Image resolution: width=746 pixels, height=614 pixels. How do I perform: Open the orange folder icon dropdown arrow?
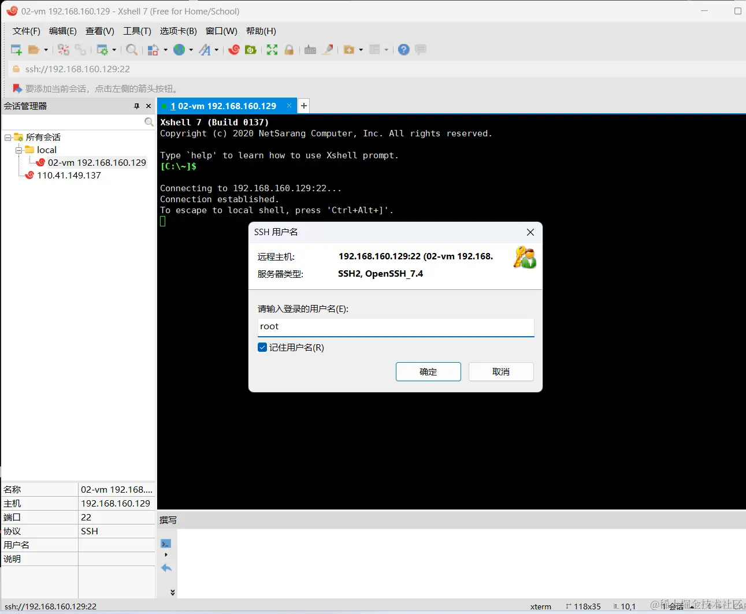pos(361,50)
